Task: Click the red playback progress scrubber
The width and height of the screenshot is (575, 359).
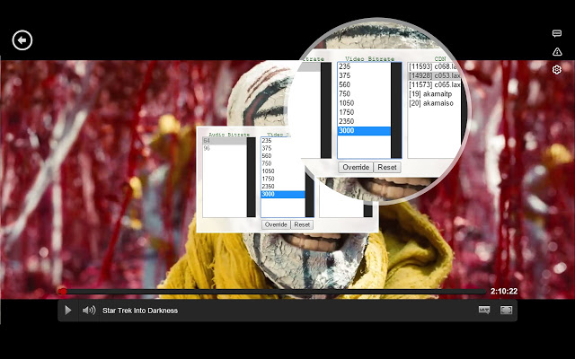Action: 62,291
